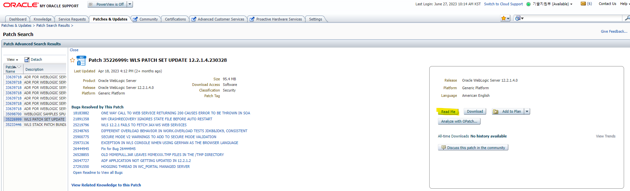Click the Patch Search Results breadcrumb

(x=53, y=25)
